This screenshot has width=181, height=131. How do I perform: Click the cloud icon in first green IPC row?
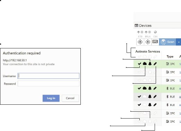click(x=145, y=64)
